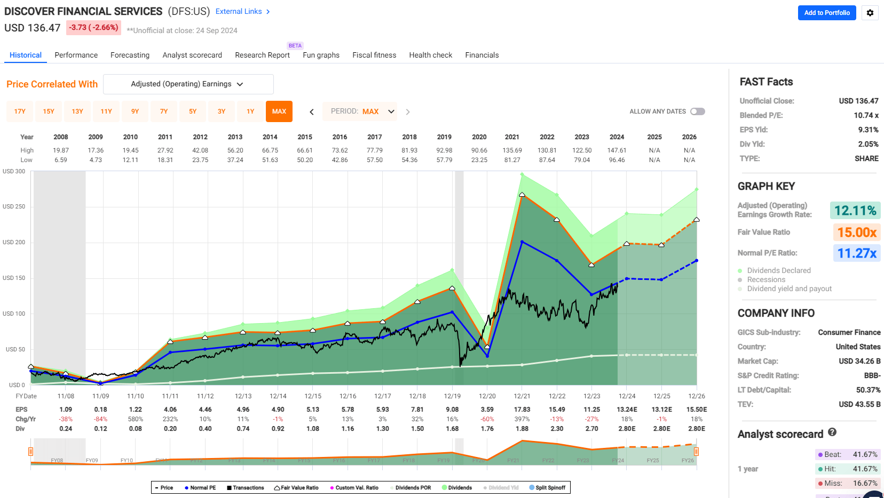
Task: Toggle the Transactions legend item
Action: pos(246,487)
